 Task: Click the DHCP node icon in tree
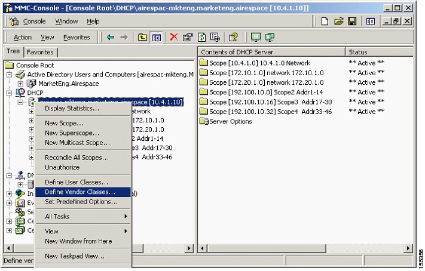coord(20,93)
